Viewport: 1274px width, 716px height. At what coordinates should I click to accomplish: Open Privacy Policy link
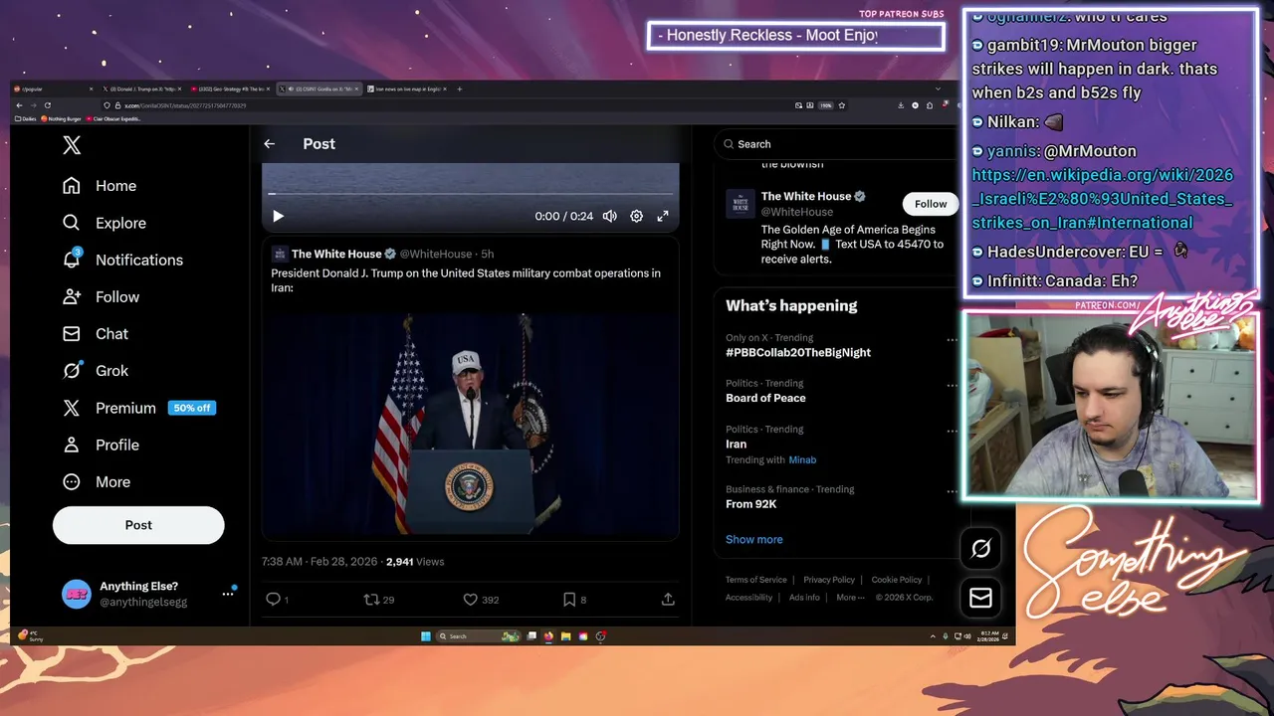click(x=829, y=580)
